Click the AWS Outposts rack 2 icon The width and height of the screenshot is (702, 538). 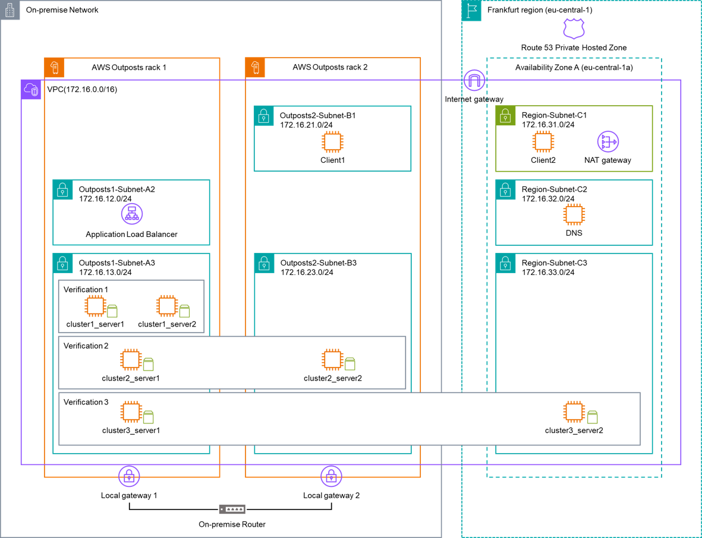point(255,68)
